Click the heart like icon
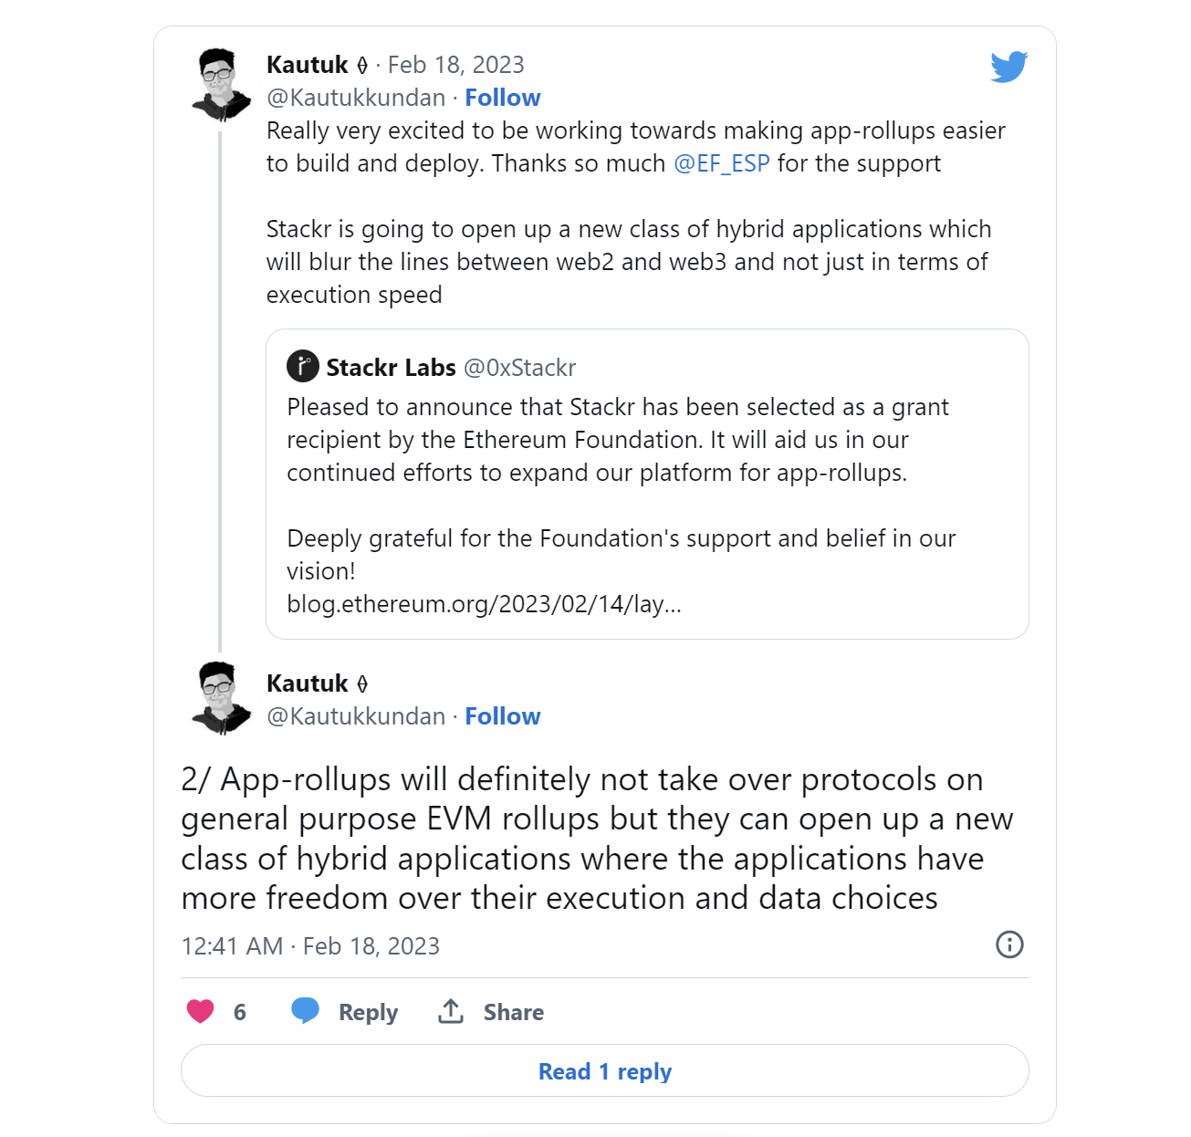 [x=201, y=1011]
